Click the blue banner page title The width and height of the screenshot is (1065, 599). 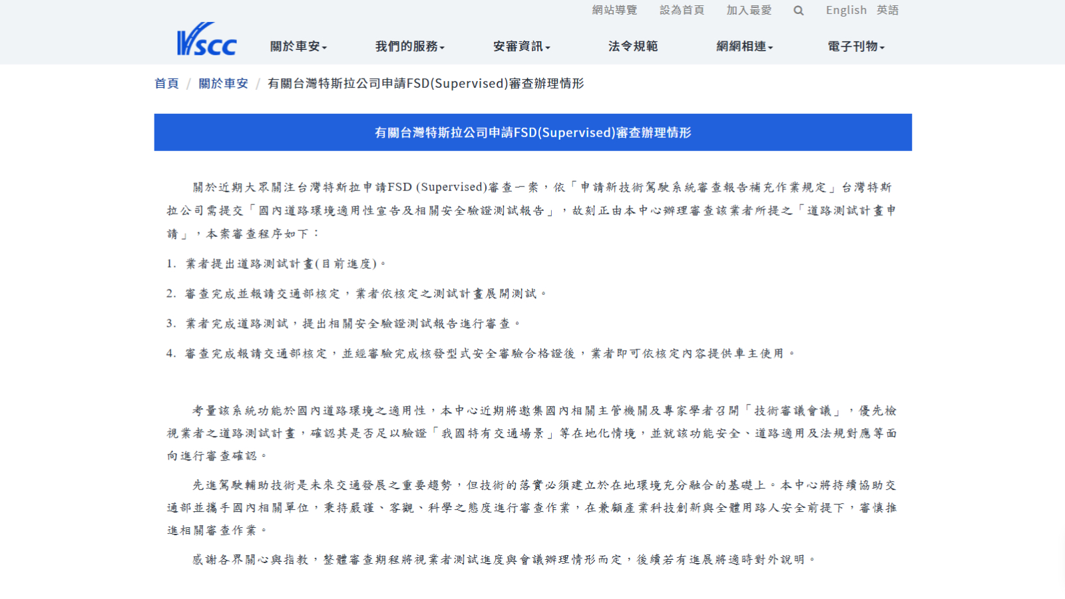533,132
